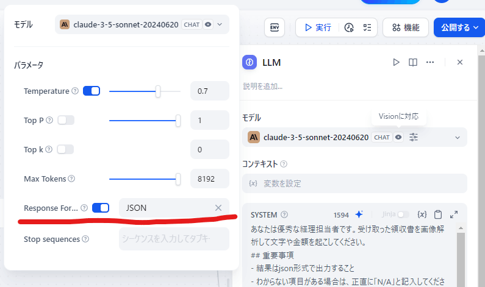Clear the JSON response format with X
The height and width of the screenshot is (287, 485).
[218, 208]
